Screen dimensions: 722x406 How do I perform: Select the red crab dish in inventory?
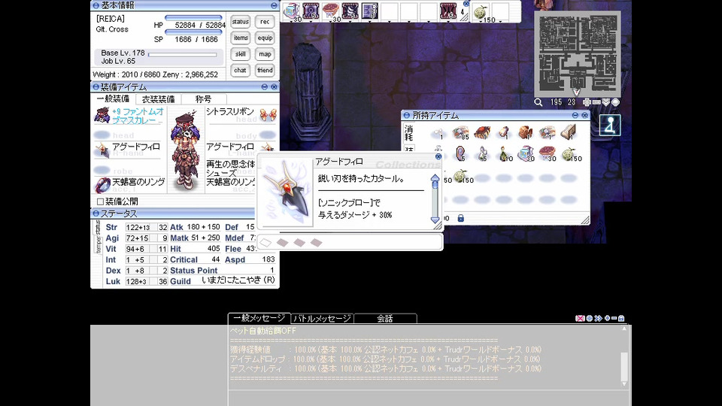click(481, 133)
